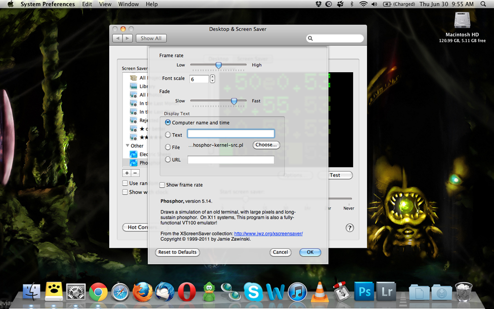Click the minus button under screen saver list
The height and width of the screenshot is (309, 494).
coord(135,173)
